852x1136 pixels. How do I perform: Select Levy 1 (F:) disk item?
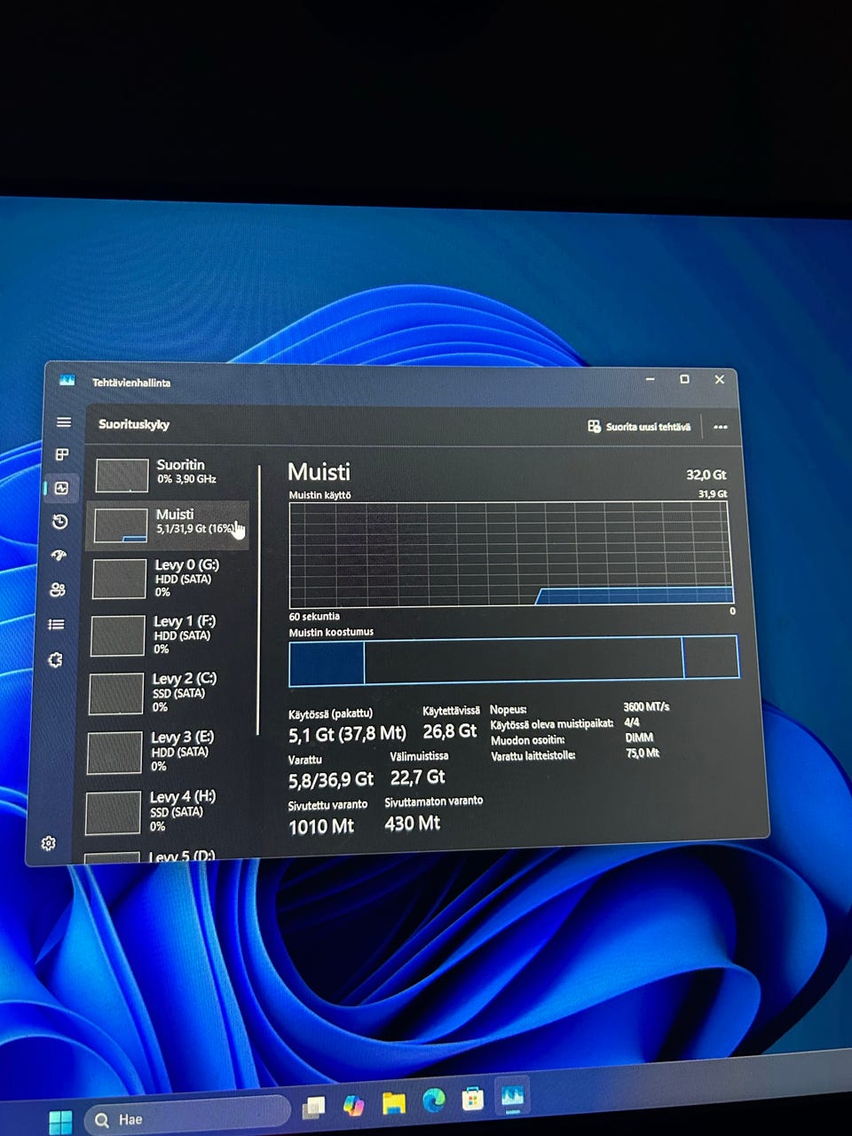click(x=166, y=635)
